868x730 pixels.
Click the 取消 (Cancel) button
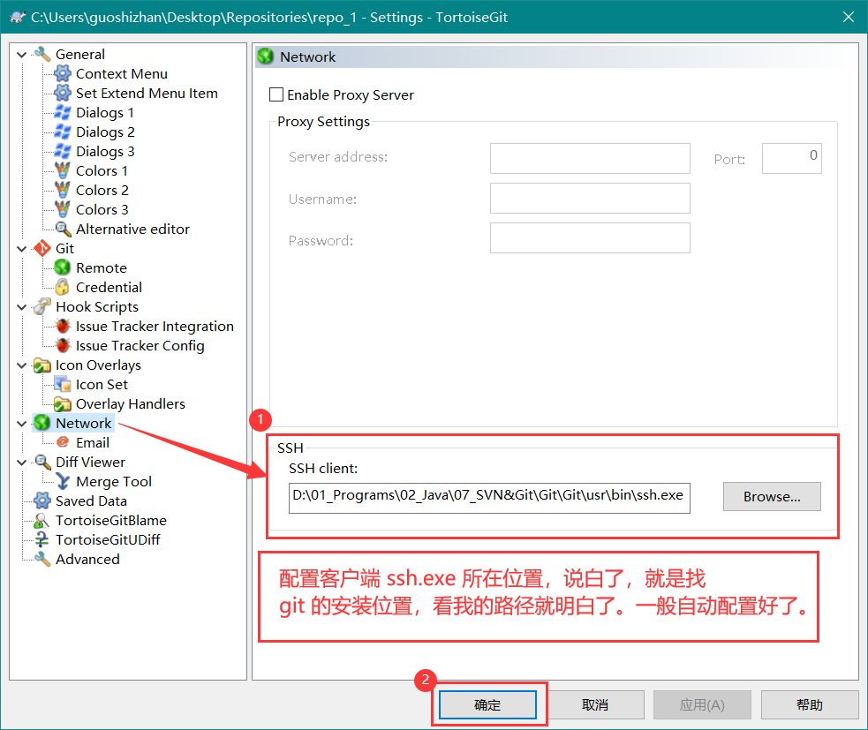point(594,704)
